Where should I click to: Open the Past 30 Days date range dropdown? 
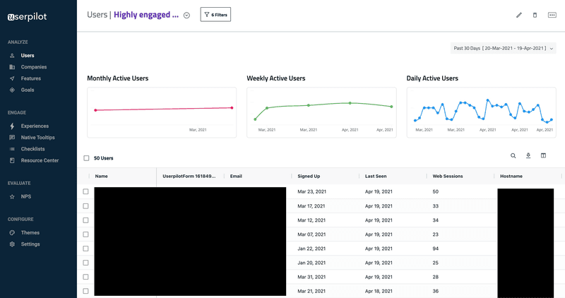pos(503,48)
